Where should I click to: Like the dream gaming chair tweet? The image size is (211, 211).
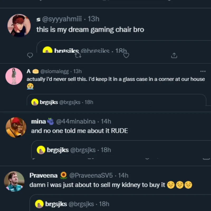(126, 55)
